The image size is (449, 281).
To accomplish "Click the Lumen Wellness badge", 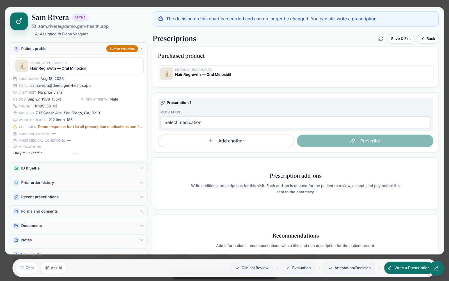I will click(x=122, y=49).
